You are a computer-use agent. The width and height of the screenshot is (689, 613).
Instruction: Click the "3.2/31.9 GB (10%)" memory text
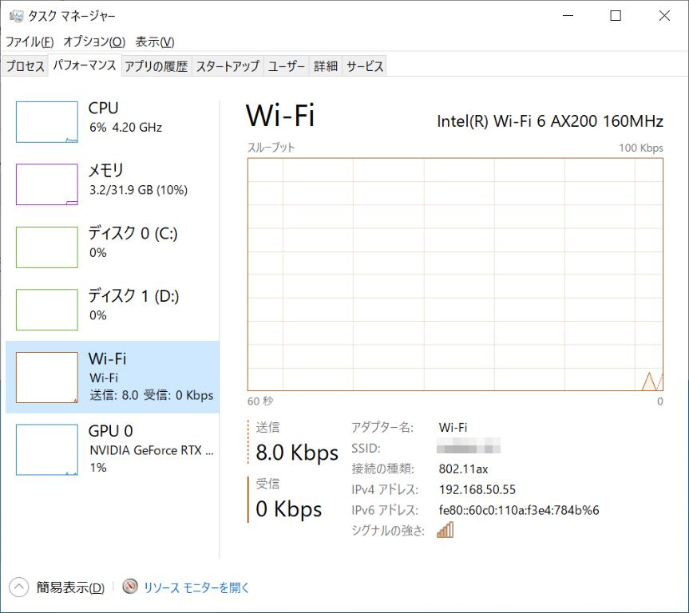click(x=138, y=190)
